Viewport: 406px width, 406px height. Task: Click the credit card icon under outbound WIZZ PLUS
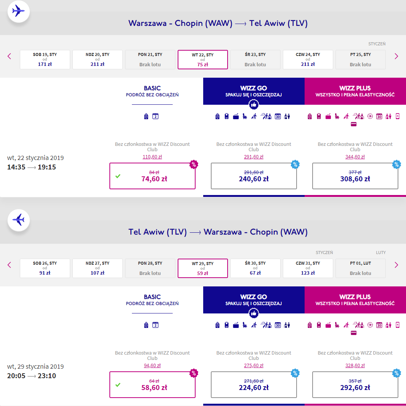pyautogui.click(x=354, y=124)
